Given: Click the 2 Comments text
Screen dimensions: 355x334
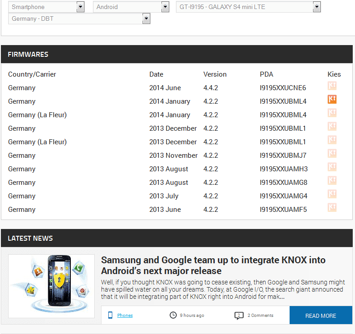Looking at the screenshot, I should click(260, 315).
